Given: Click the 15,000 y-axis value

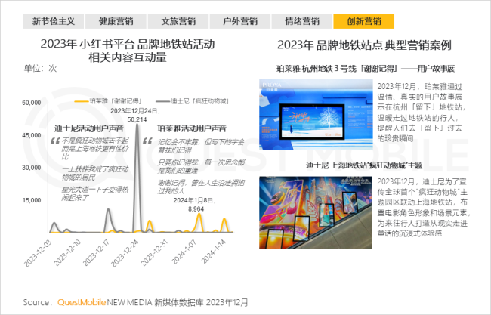Looking at the screenshot, I should coord(31,200).
